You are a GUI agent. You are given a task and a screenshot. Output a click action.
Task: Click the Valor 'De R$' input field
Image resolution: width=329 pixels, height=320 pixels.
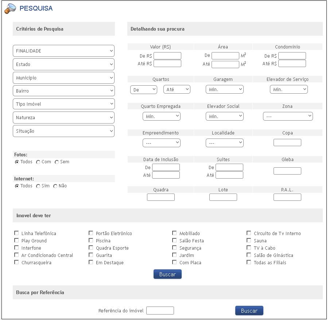pos(167,56)
